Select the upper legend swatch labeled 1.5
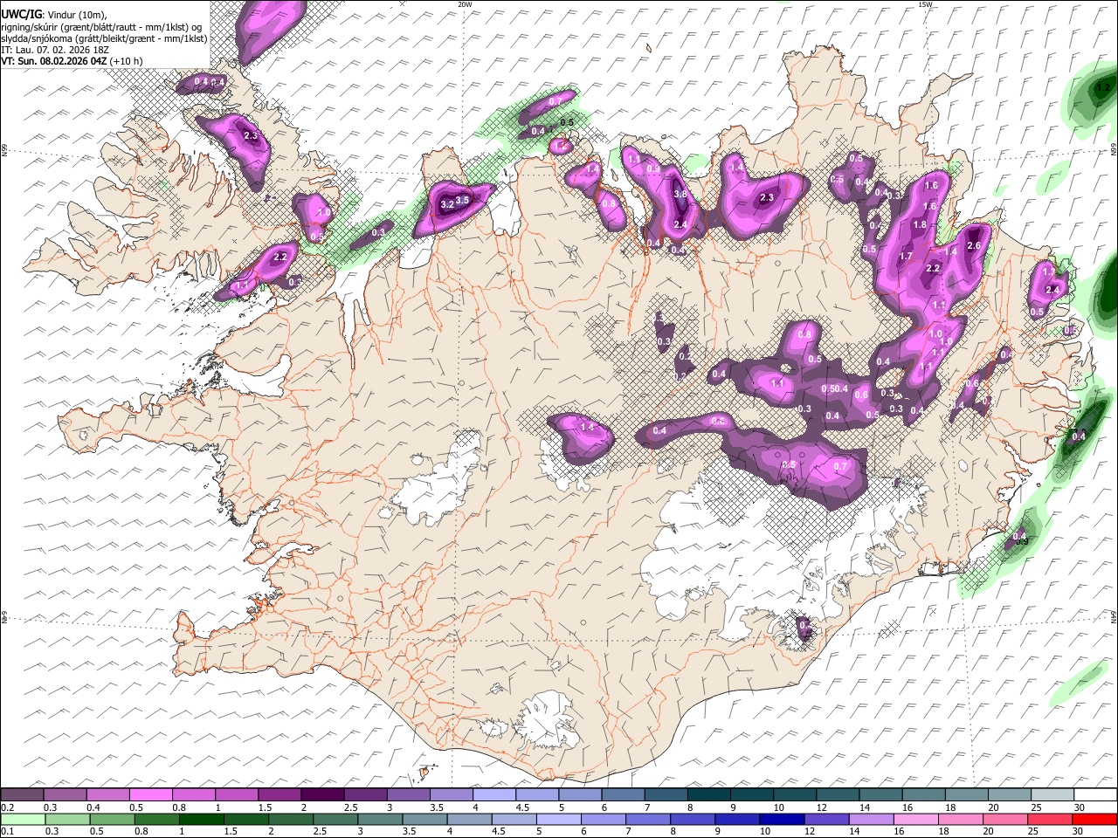The height and width of the screenshot is (838, 1118). coord(279,795)
